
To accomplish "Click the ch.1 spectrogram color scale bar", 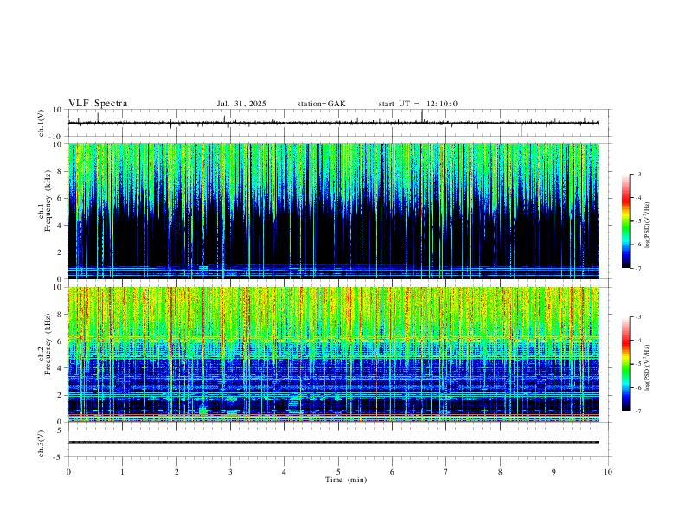I will [x=625, y=221].
